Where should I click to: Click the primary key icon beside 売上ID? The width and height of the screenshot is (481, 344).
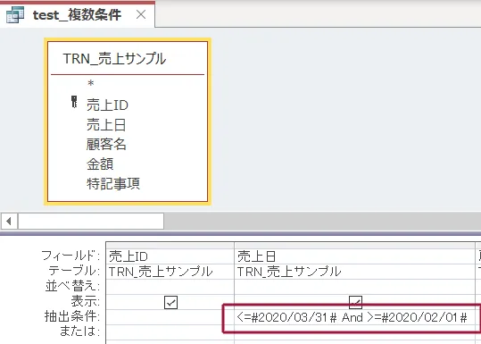click(x=74, y=102)
